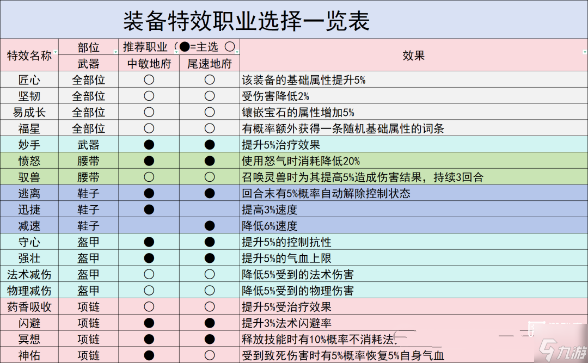This screenshot has height=363, width=588.
Task: Select the 易成长 cell
Action: (x=29, y=112)
